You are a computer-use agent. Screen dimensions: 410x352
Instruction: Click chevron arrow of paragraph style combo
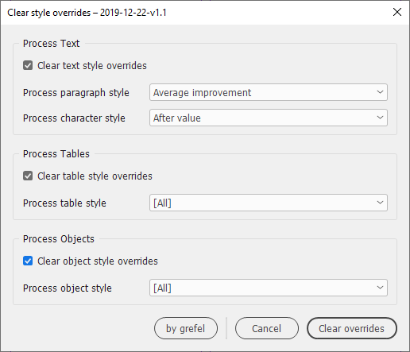[x=380, y=92]
